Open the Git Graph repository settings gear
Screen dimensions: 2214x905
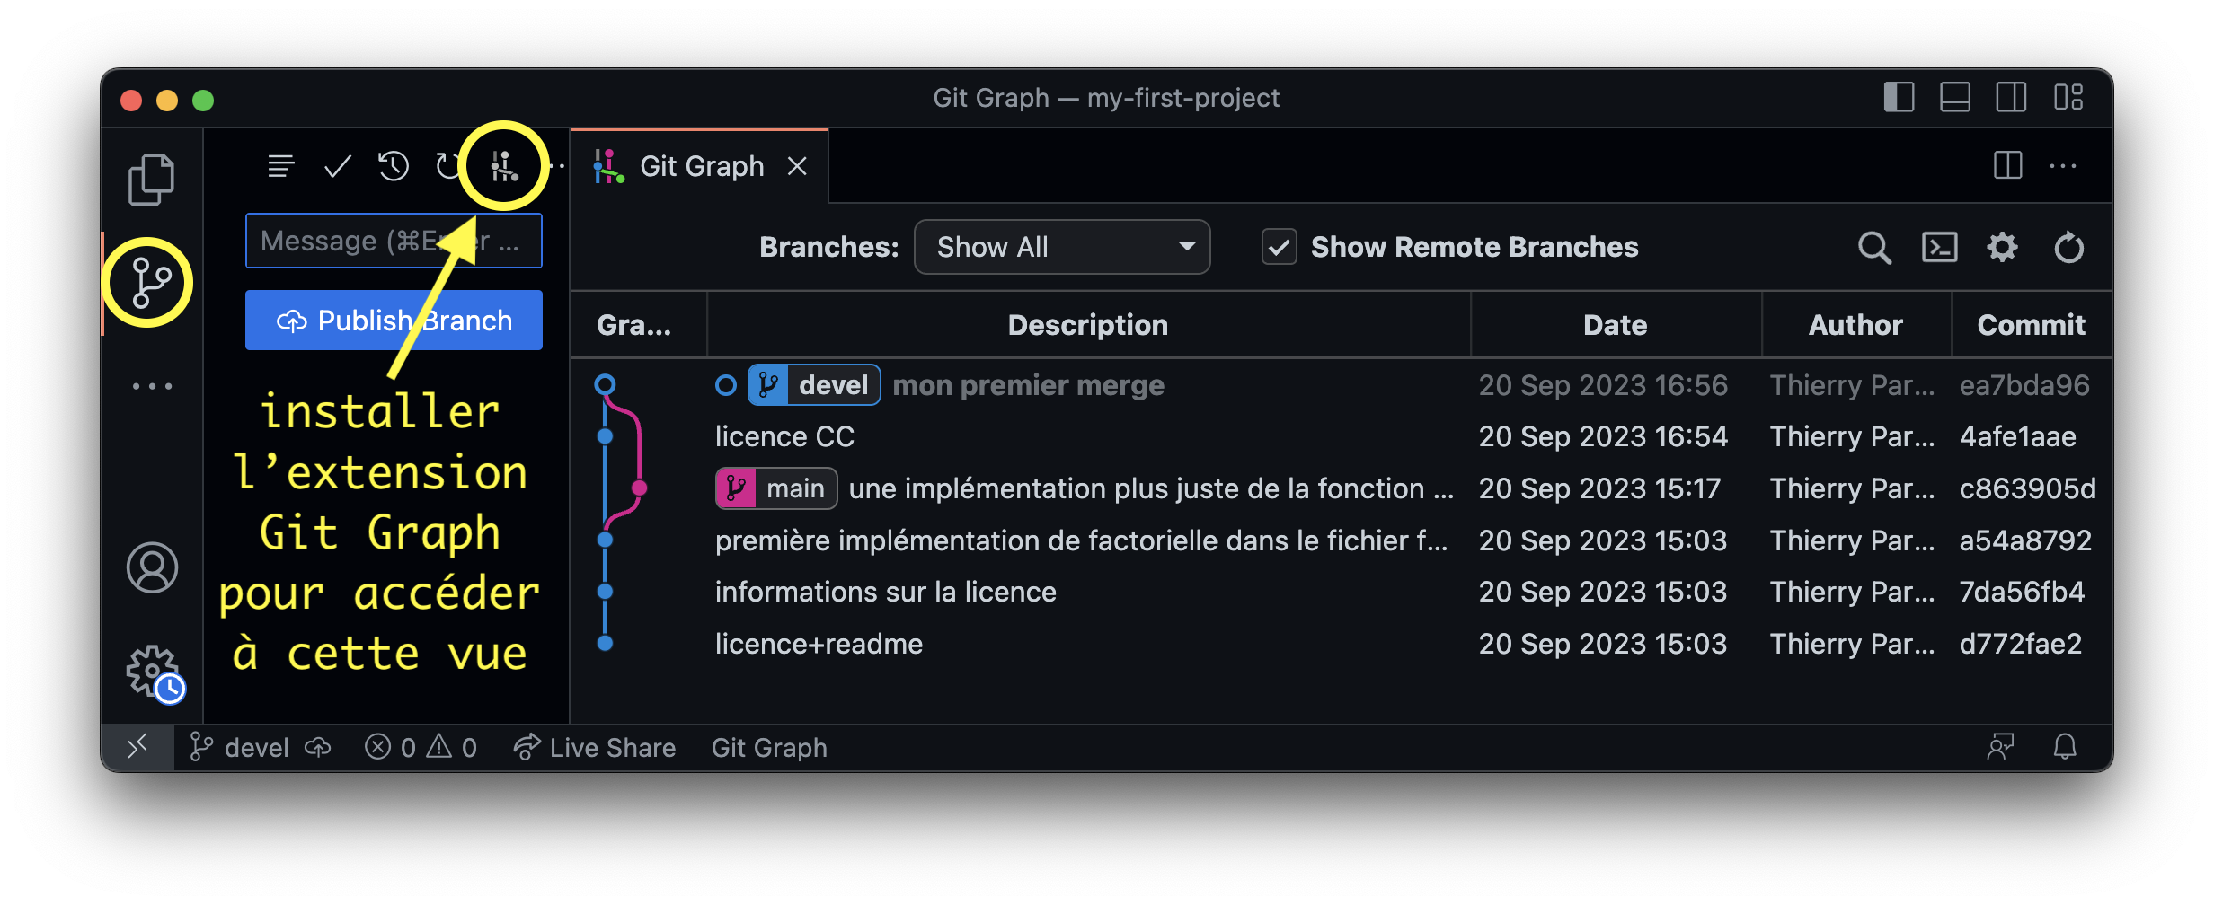pyautogui.click(x=2002, y=247)
